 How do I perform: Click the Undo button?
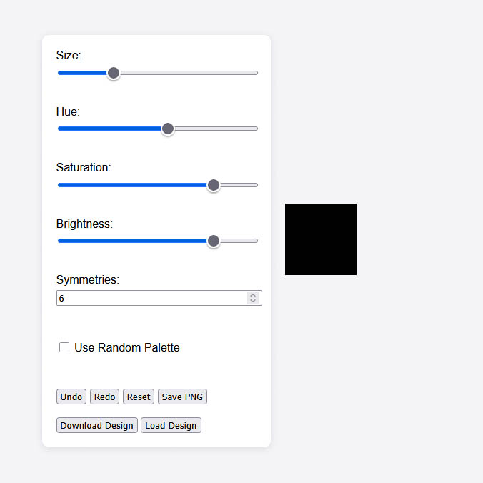(71, 397)
